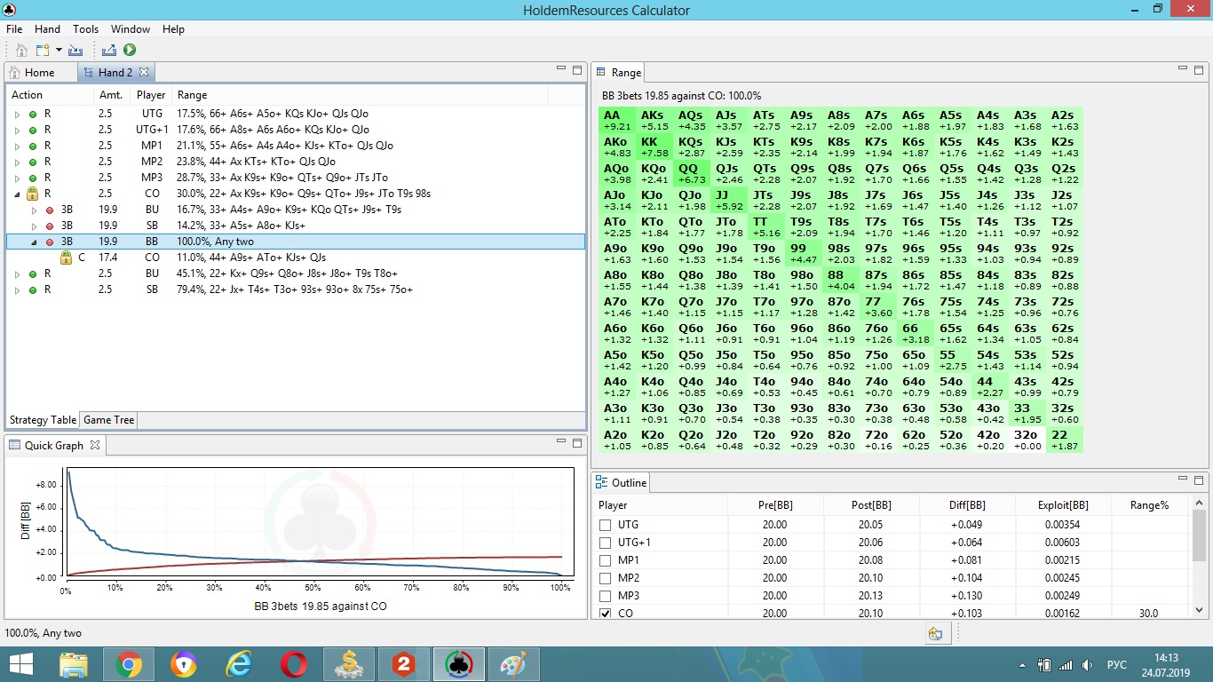Open the Tools menu
The image size is (1213, 682).
(x=86, y=29)
